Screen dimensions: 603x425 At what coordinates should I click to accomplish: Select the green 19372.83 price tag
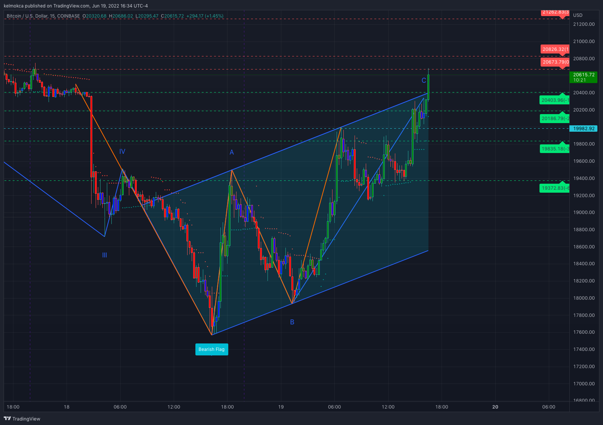coord(555,188)
